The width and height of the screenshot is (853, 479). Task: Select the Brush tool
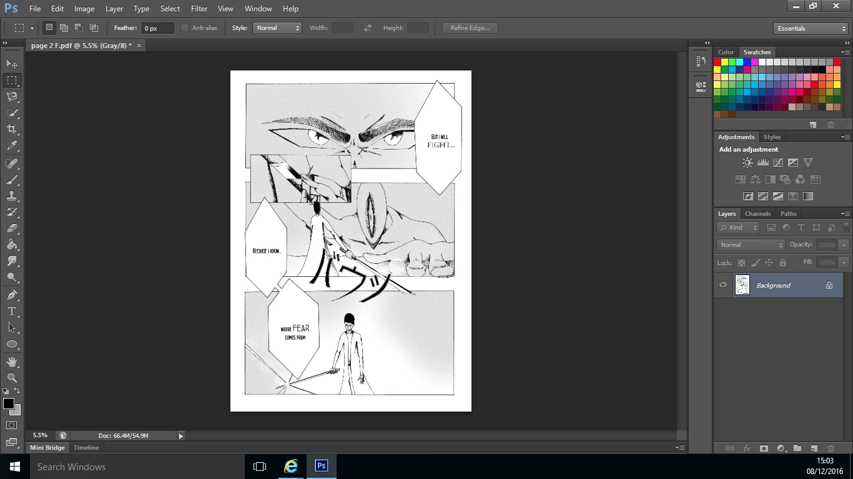12,180
